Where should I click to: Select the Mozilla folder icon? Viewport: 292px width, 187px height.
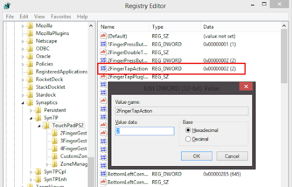click(30, 25)
